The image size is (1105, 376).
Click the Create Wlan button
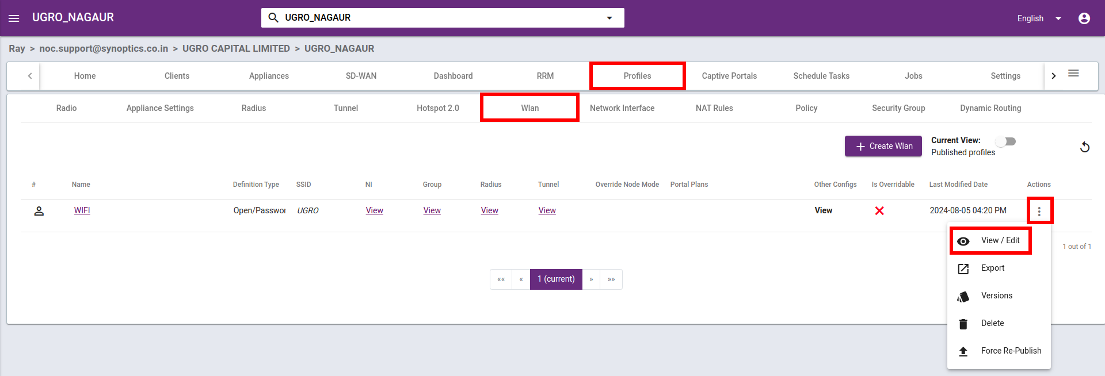coord(883,146)
